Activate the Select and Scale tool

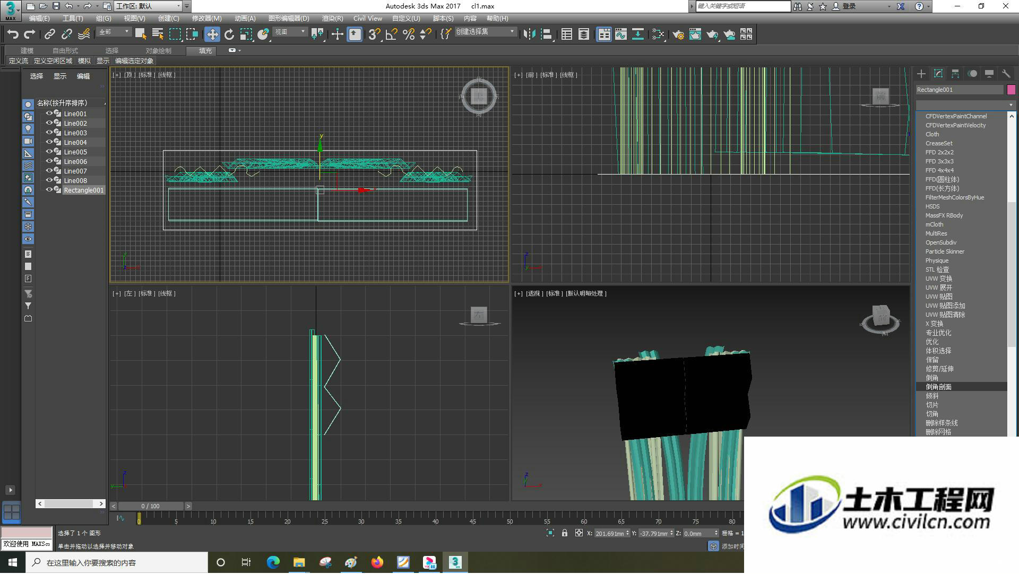point(246,34)
